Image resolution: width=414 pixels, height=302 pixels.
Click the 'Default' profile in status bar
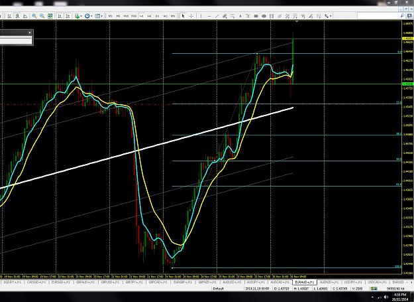[219, 289]
